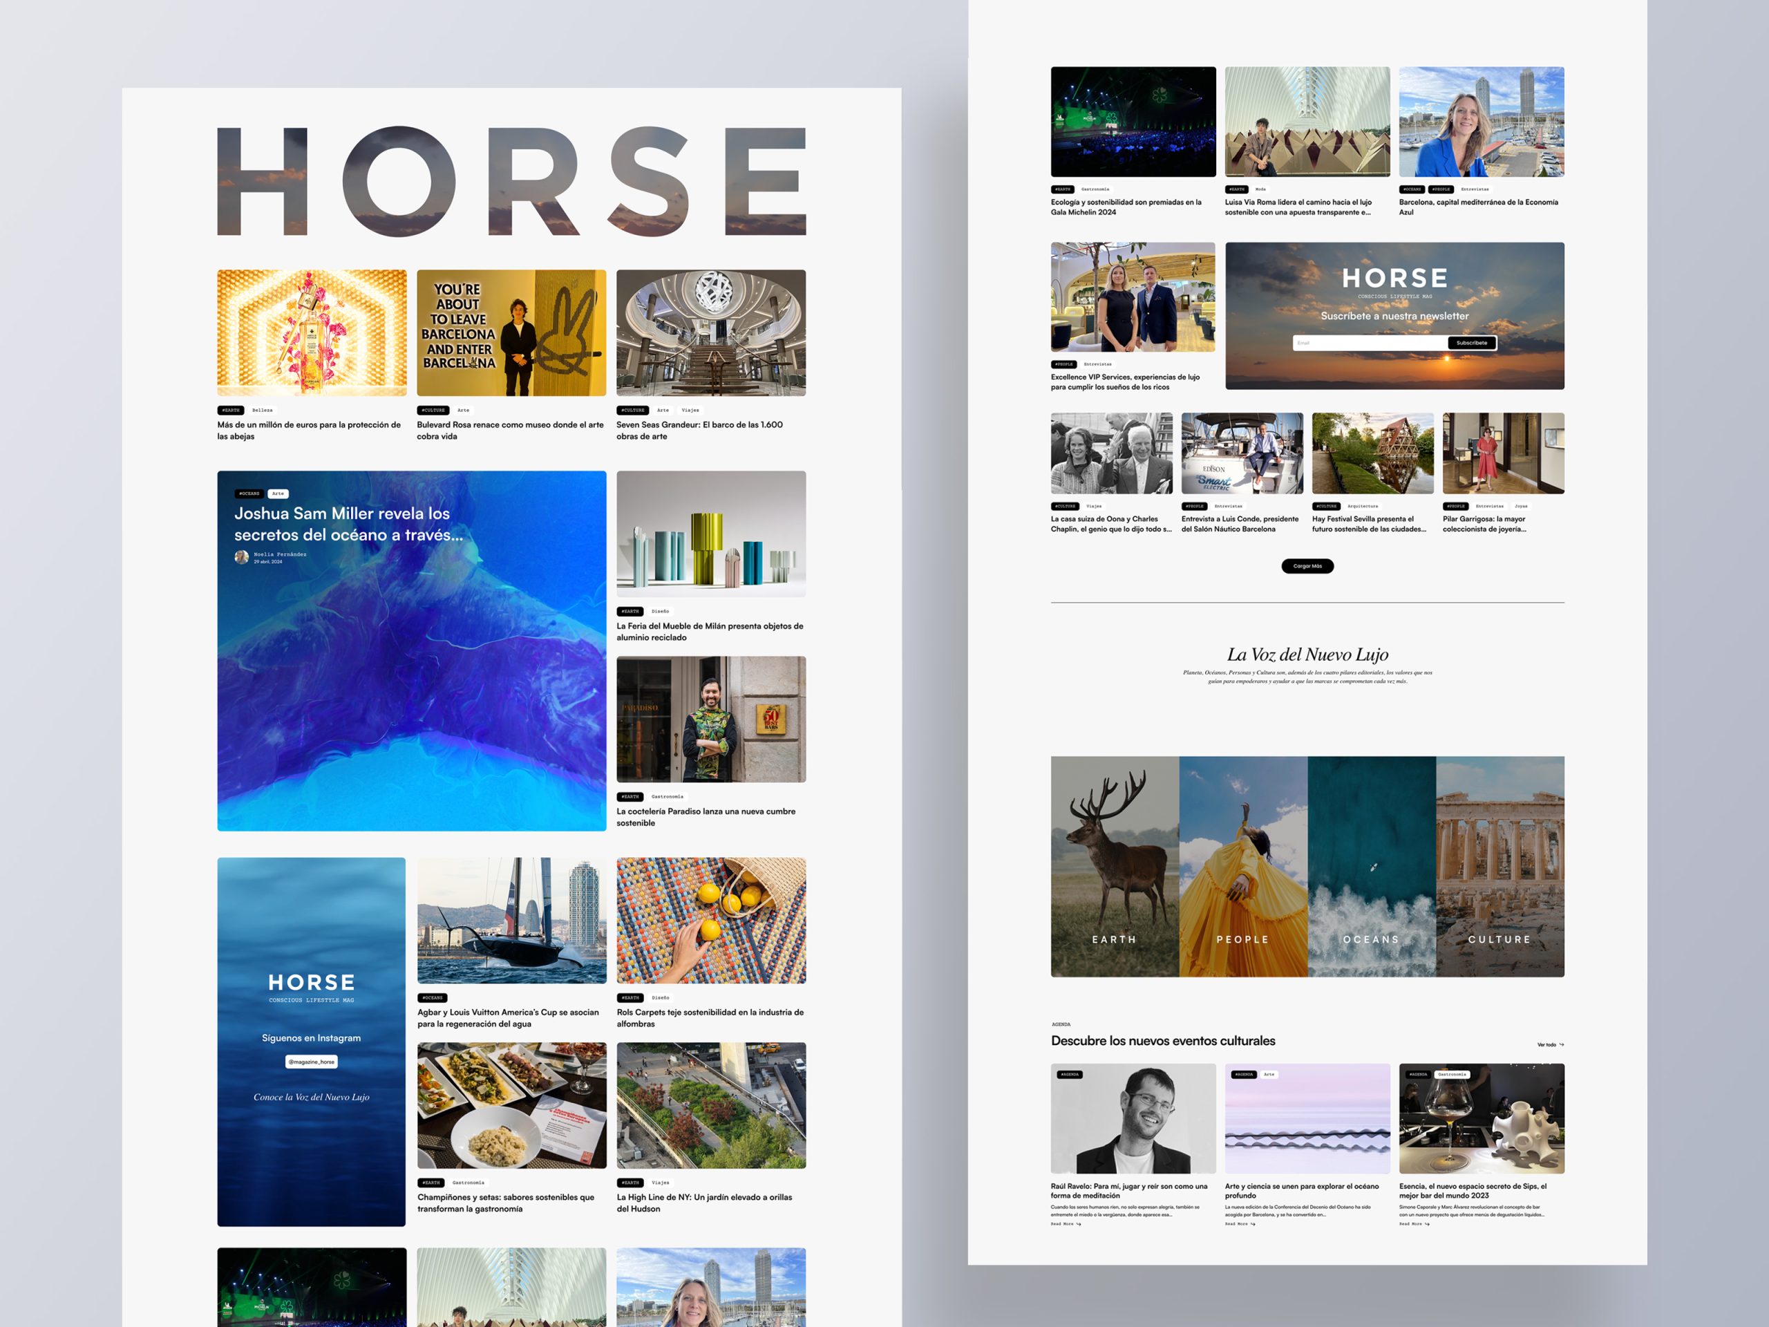Click 'Ver todo' arrow link in Agenda
Screen dimensions: 1769x1327
1550,1044
